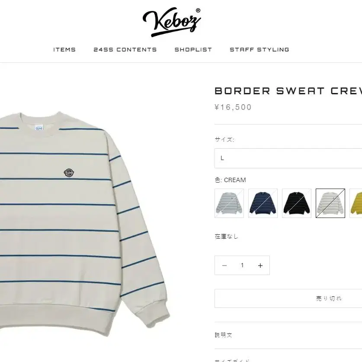Click the sold out 売り切れ button

click(288, 298)
